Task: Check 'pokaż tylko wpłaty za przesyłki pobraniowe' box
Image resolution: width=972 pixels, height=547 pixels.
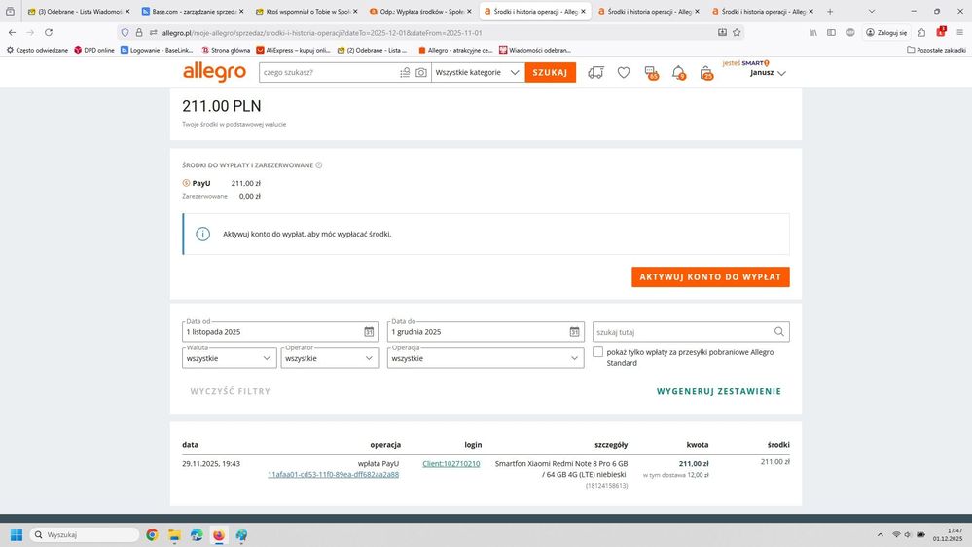Action: click(x=598, y=352)
